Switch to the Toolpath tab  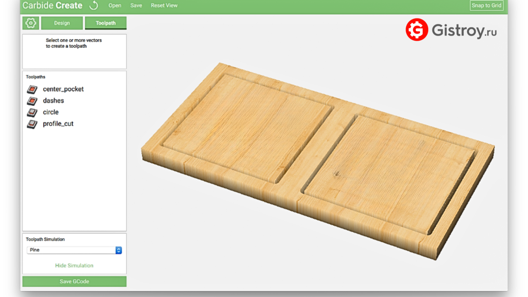click(106, 23)
